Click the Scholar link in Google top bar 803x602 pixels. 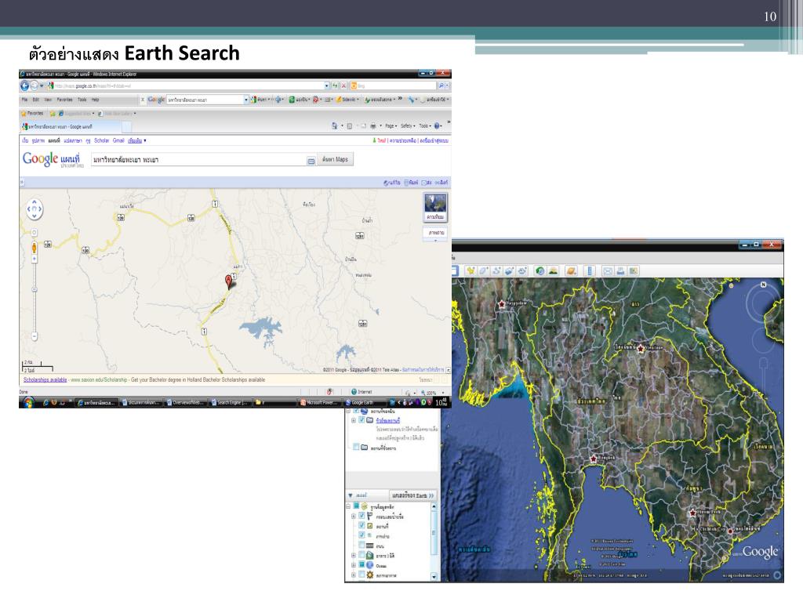point(101,140)
